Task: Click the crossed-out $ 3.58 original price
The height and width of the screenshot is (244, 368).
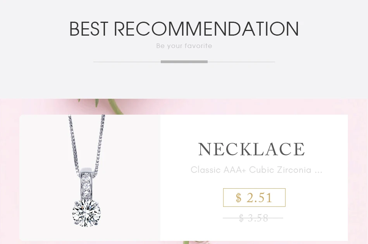Action: (x=253, y=218)
